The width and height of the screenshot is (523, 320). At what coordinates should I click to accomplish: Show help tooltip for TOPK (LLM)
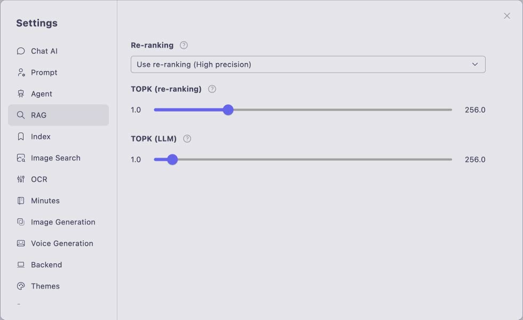pos(187,138)
